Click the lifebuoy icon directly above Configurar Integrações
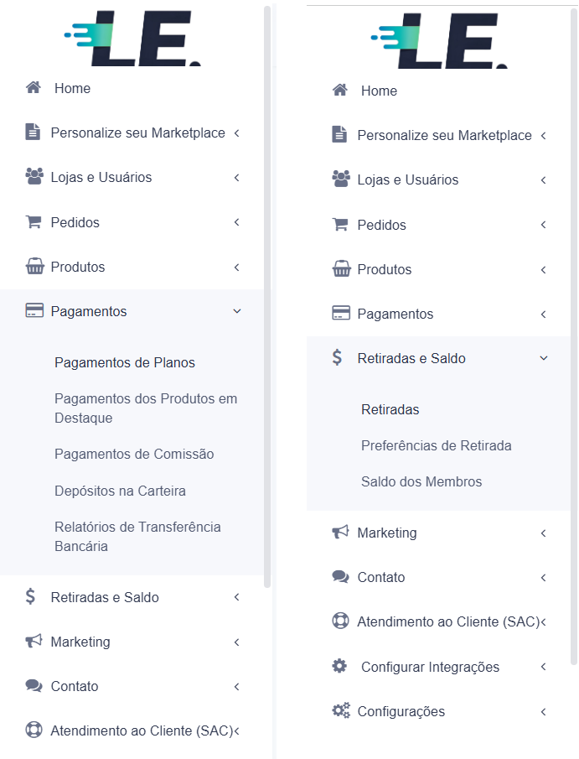 340,621
